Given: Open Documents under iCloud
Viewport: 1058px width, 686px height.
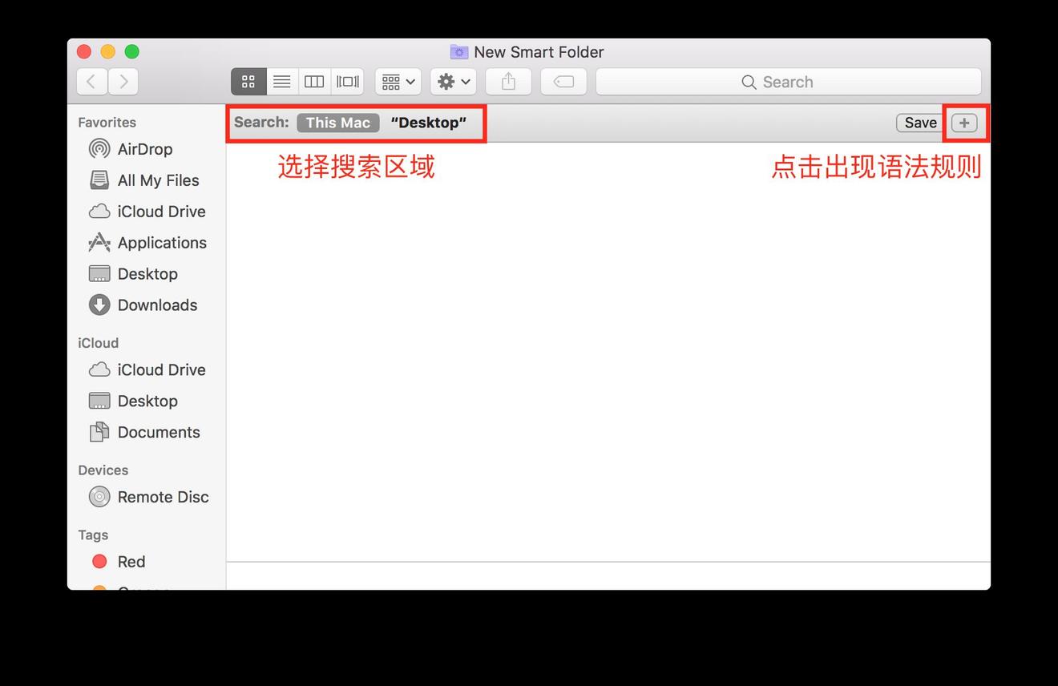Looking at the screenshot, I should (x=160, y=432).
